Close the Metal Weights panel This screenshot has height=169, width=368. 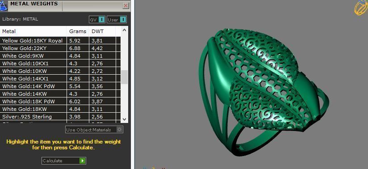pos(126,6)
